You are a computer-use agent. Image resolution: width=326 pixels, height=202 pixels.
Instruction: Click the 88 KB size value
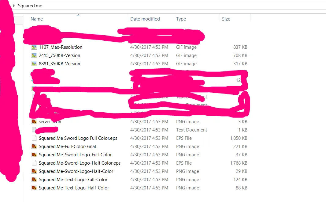pyautogui.click(x=241, y=188)
